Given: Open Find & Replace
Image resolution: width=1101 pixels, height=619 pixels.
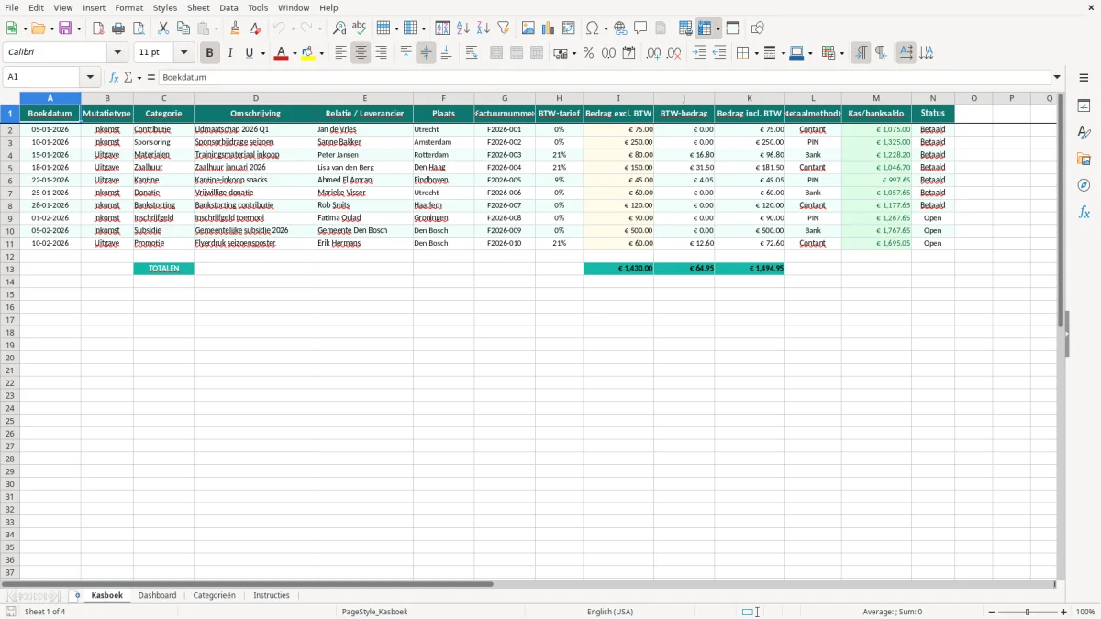Looking at the screenshot, I should click(339, 28).
